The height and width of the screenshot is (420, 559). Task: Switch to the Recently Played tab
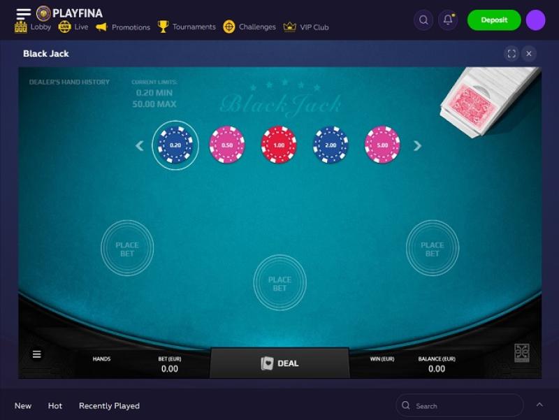point(109,406)
